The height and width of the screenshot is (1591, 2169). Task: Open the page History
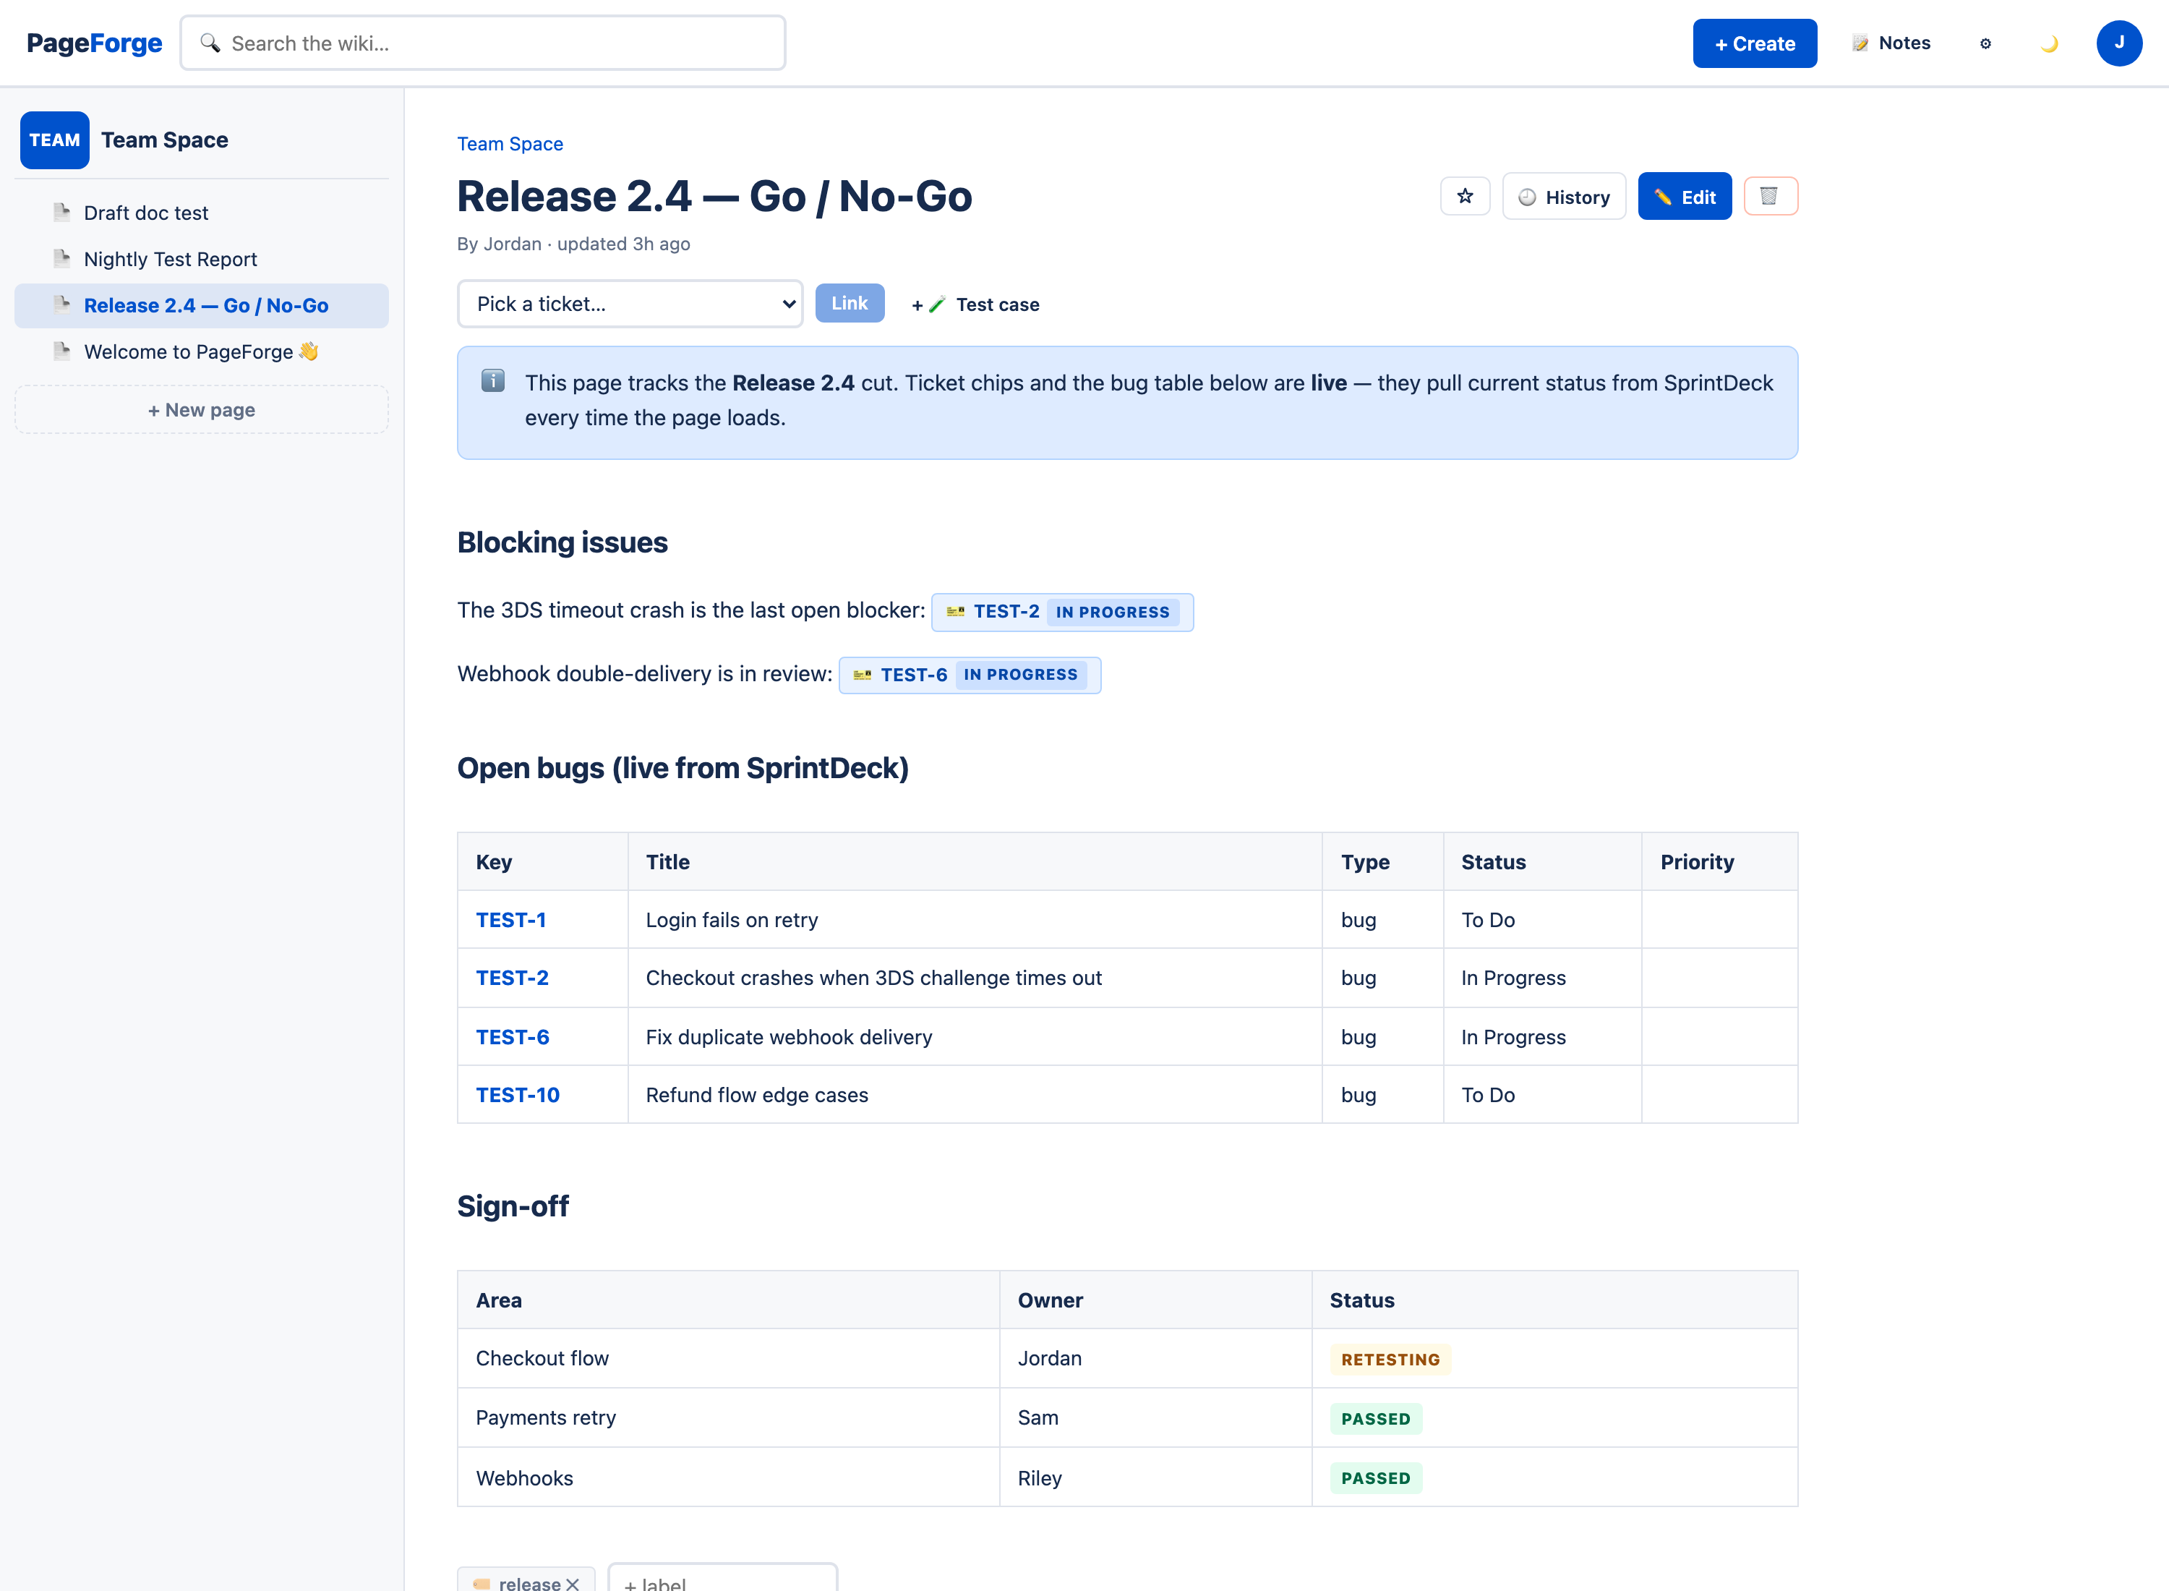click(1563, 197)
